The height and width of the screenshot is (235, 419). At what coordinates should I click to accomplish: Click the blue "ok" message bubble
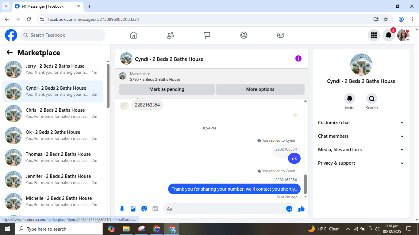[x=294, y=159]
